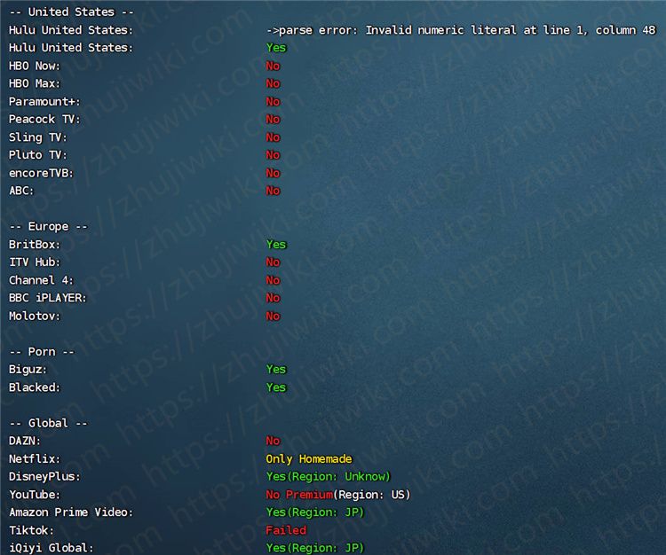Click 'Yes(Region: Unknow)' DisneyPlus result

pyautogui.click(x=329, y=477)
